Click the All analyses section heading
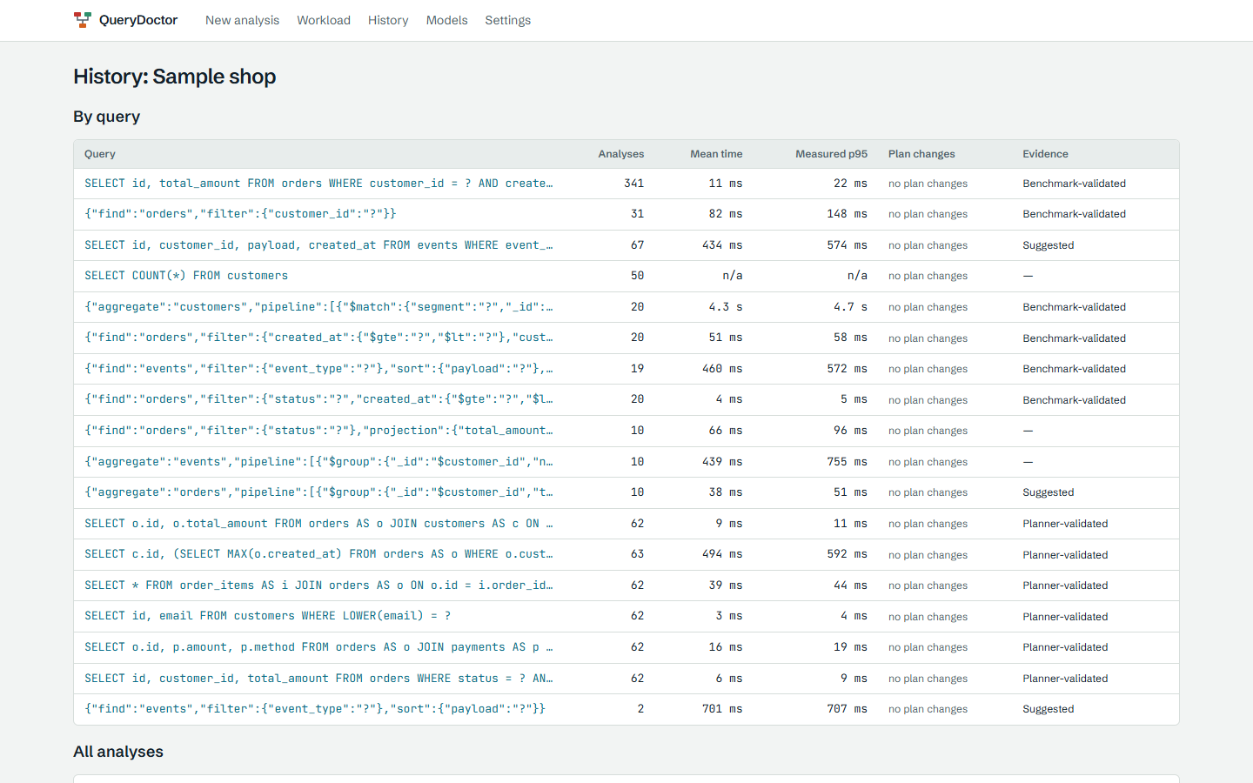 118,752
